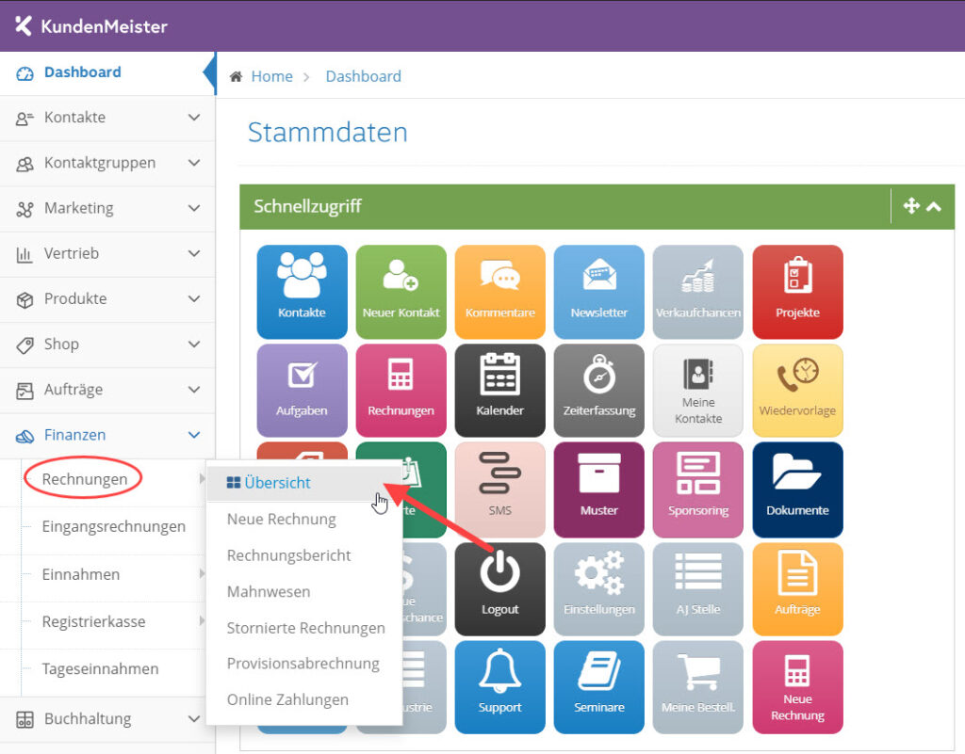Open Eingangsrechnungen under Finanzen
This screenshot has height=754, width=965.
[113, 526]
